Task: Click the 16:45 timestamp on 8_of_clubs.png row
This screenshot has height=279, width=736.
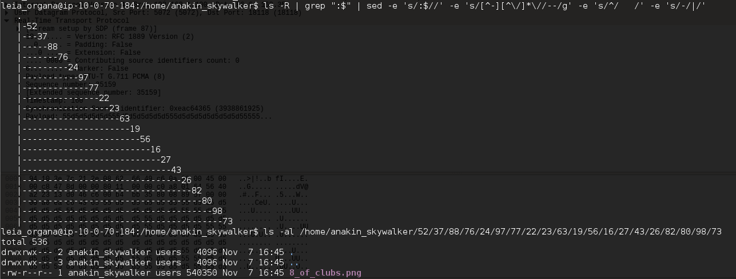Action: click(x=271, y=273)
